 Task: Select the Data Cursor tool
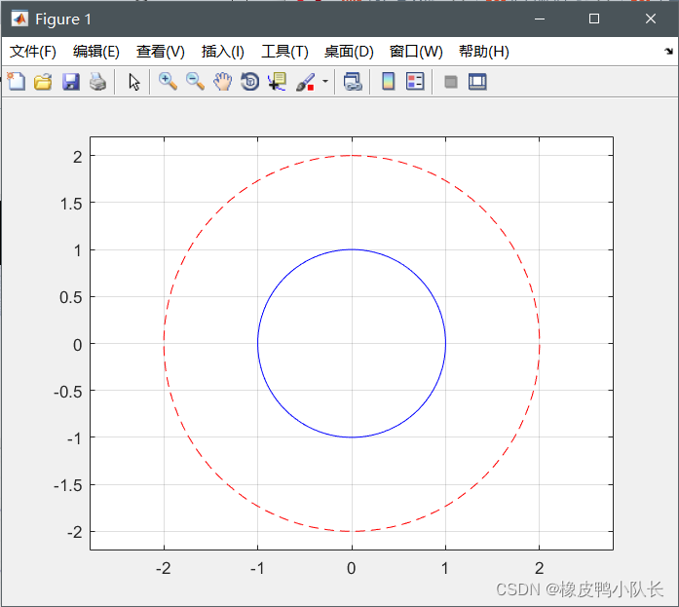pyautogui.click(x=277, y=82)
